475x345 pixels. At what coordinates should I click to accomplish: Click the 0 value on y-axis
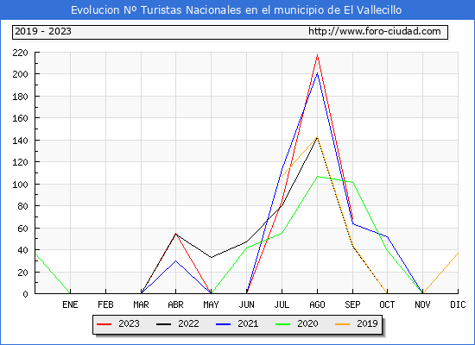[x=25, y=294]
